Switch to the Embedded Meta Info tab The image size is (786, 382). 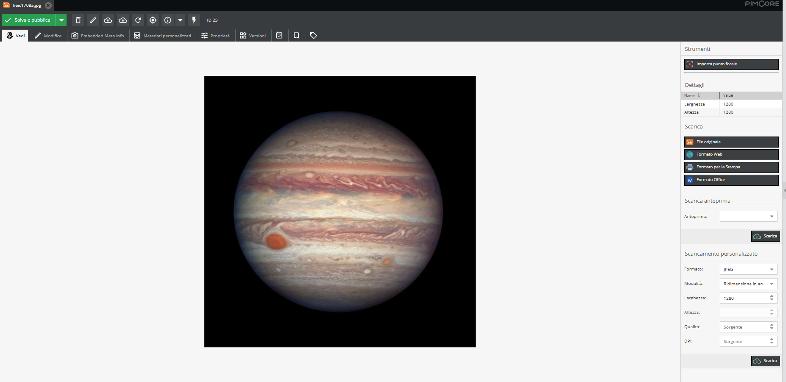98,36
